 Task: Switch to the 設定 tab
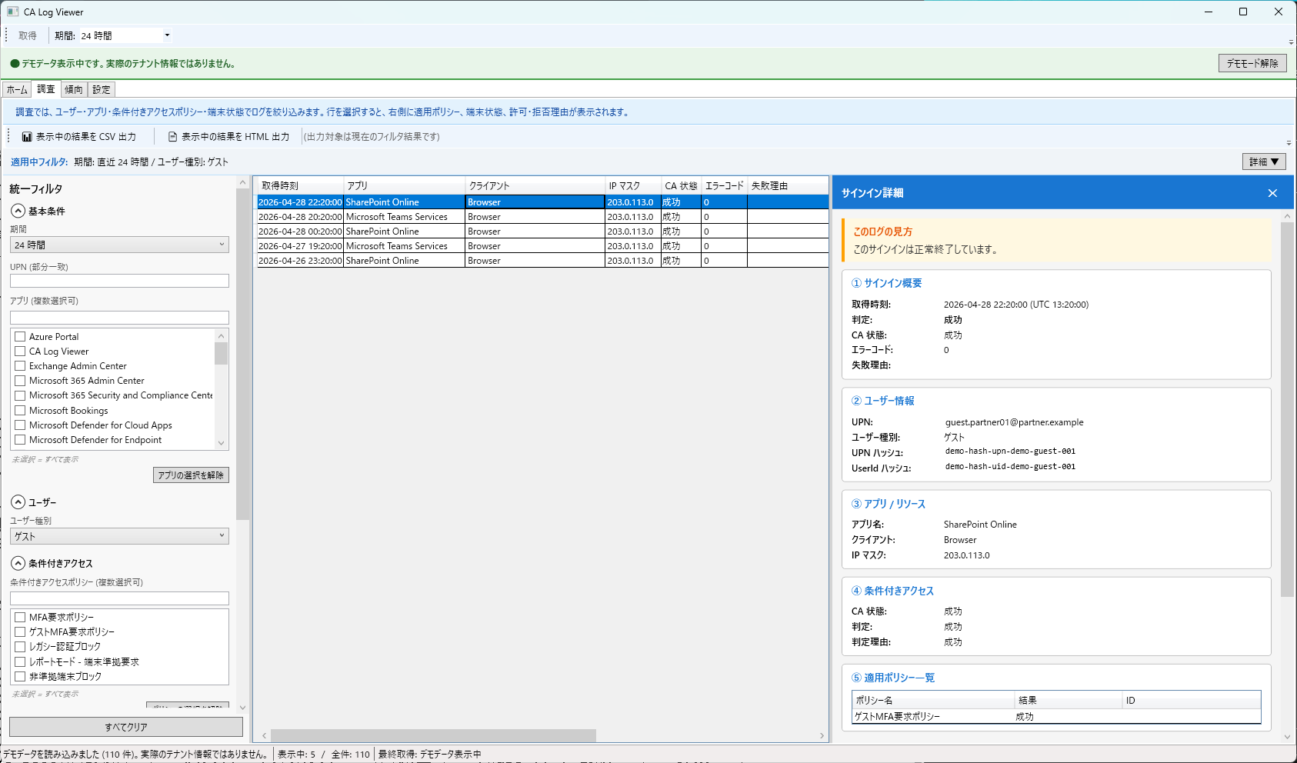[102, 90]
